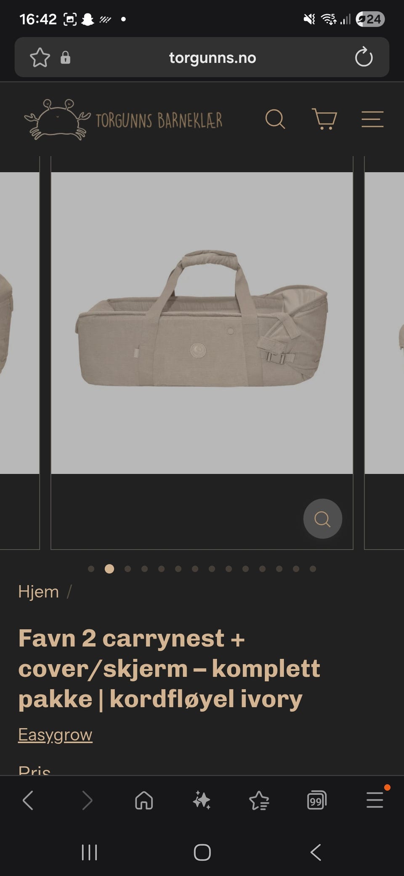This screenshot has width=404, height=876.
Task: Open the site hamburger menu
Action: (372, 119)
